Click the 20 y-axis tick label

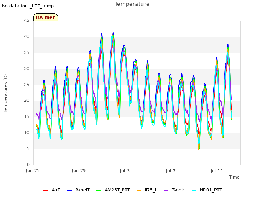coord(26,100)
